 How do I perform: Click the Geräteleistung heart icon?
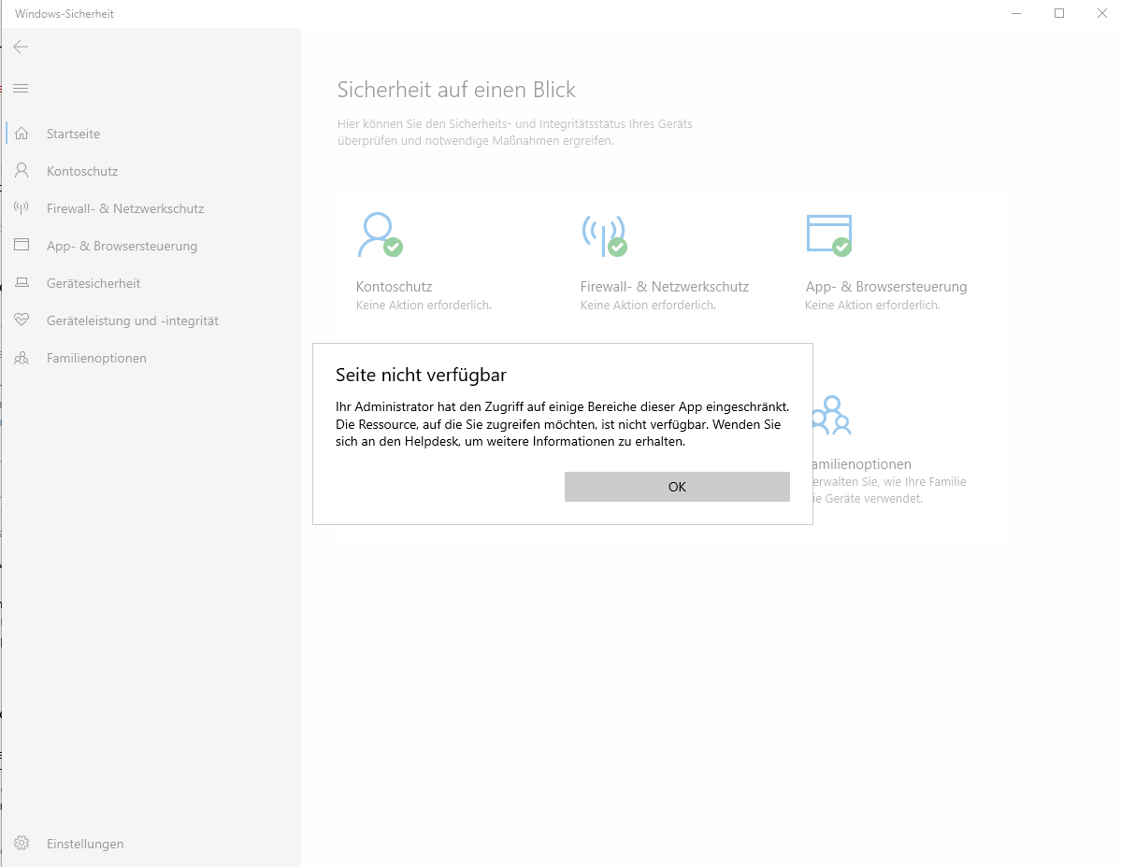click(x=22, y=320)
